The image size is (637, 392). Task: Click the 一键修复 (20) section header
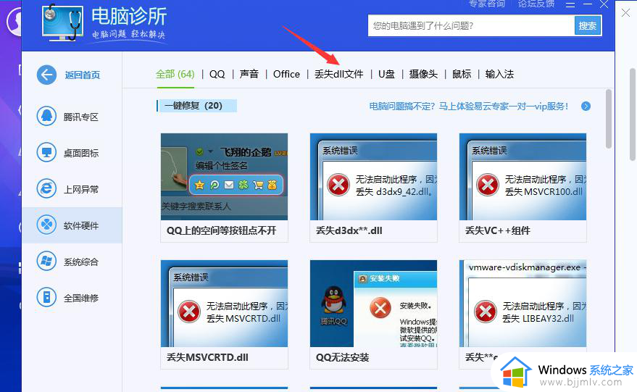(x=196, y=106)
